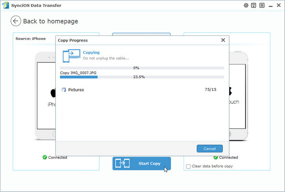Click the back arrow circle icon

(x=16, y=21)
